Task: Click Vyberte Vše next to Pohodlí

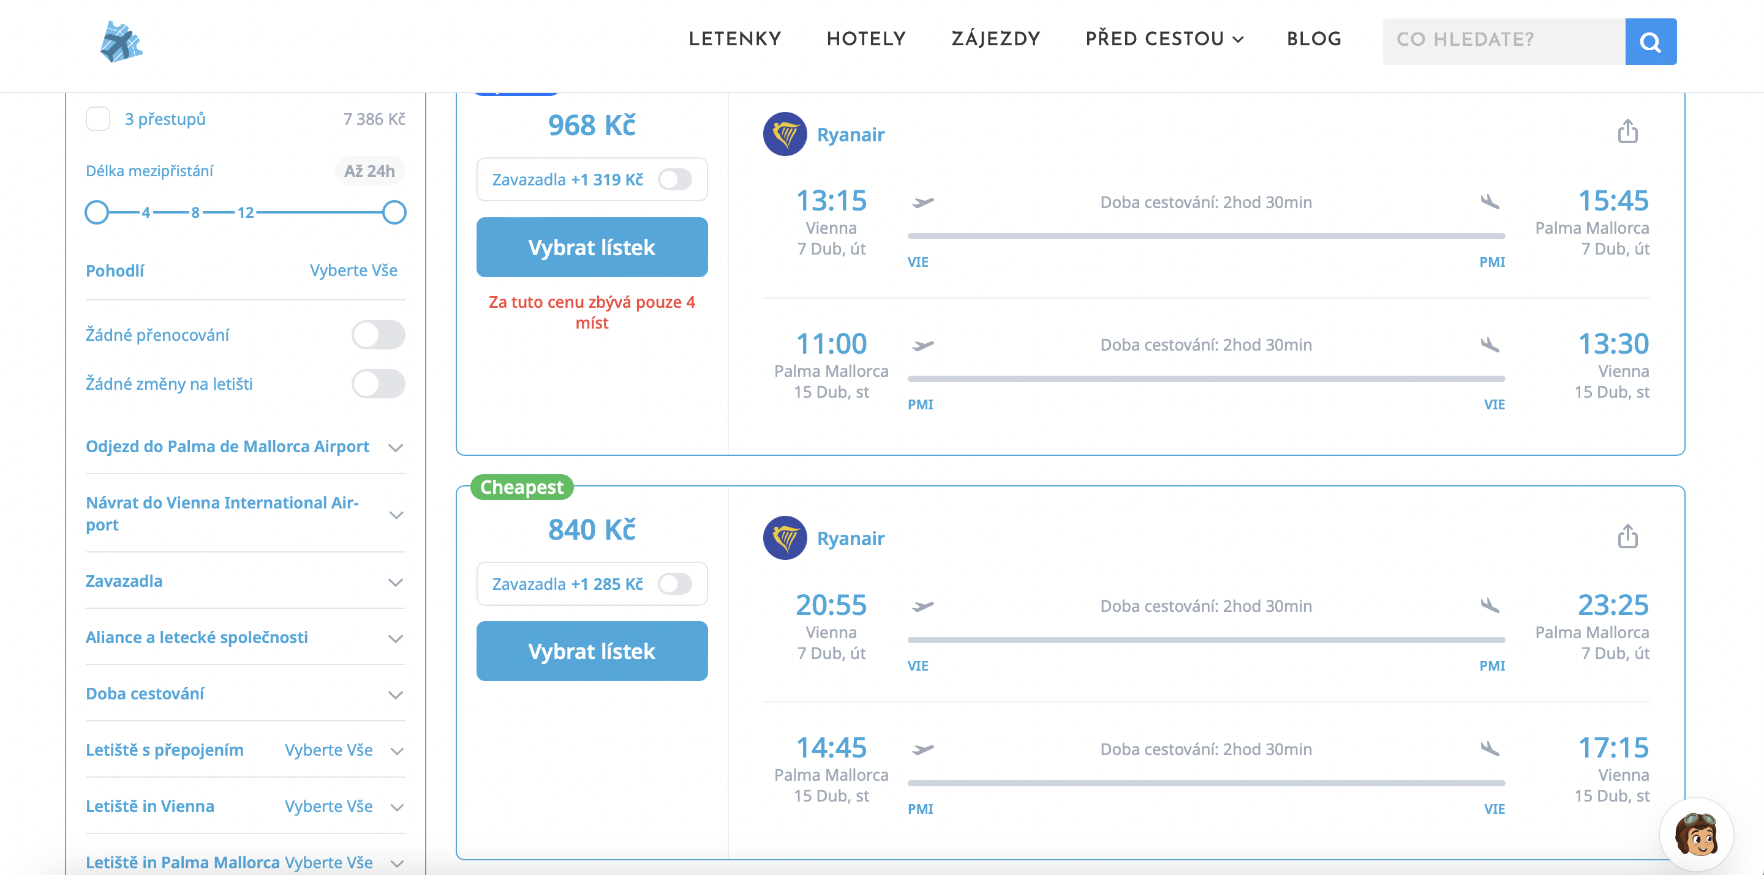Action: point(353,270)
